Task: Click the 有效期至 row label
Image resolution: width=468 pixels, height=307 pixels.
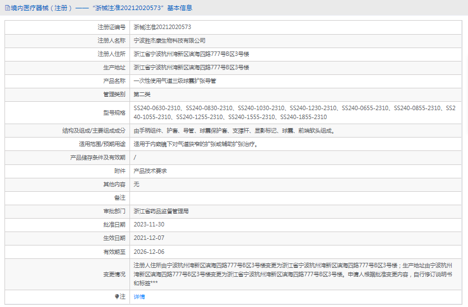Action: pyautogui.click(x=114, y=252)
